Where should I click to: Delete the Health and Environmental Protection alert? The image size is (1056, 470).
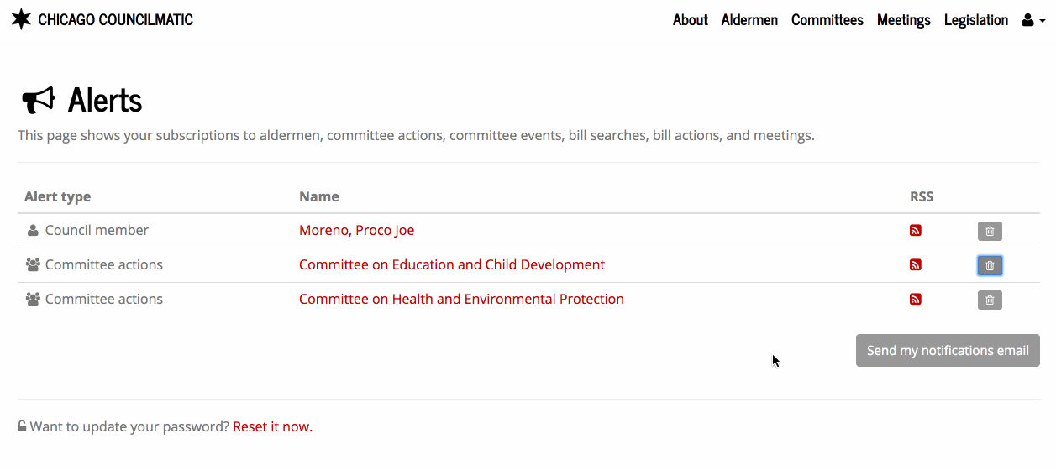coord(990,300)
